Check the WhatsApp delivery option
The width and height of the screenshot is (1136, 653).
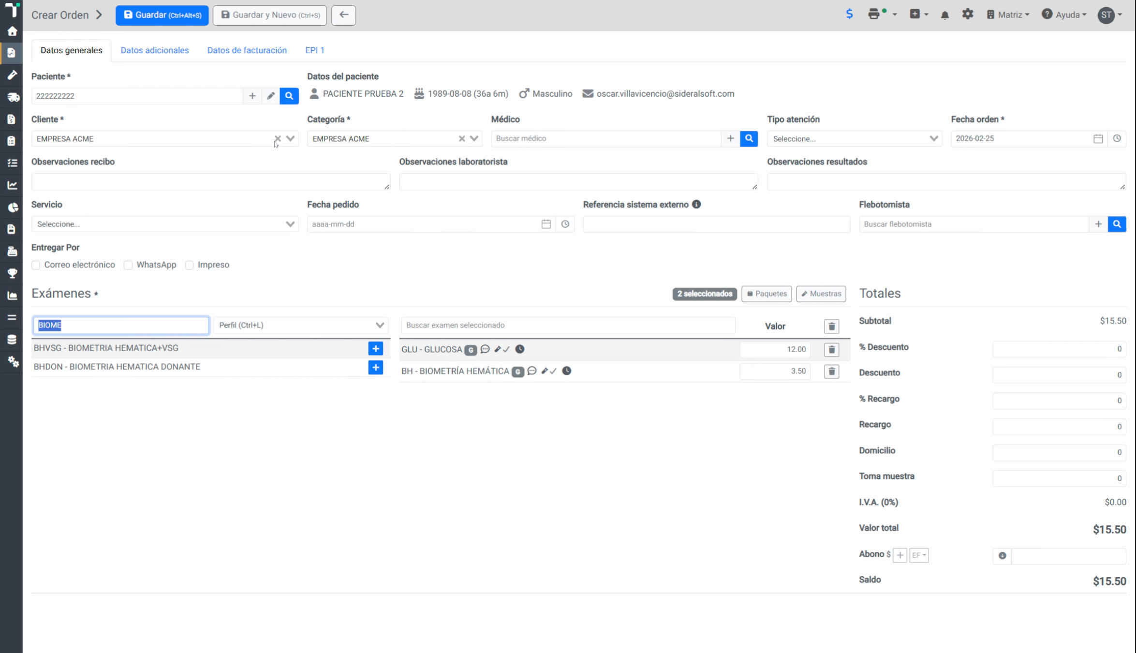[128, 265]
